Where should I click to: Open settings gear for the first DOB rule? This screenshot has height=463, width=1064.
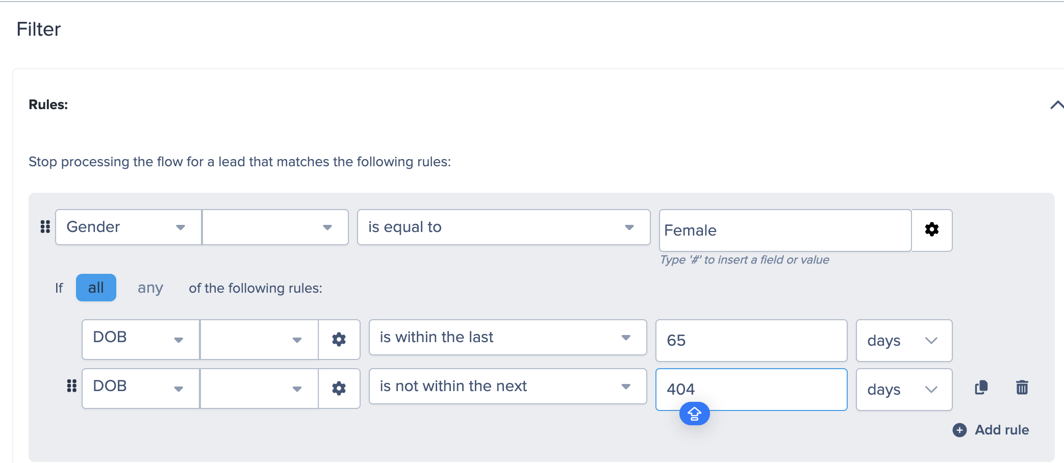(x=339, y=340)
